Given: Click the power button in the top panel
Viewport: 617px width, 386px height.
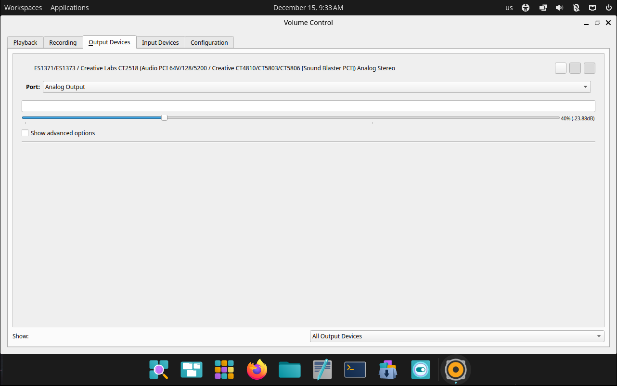Looking at the screenshot, I should point(608,7).
